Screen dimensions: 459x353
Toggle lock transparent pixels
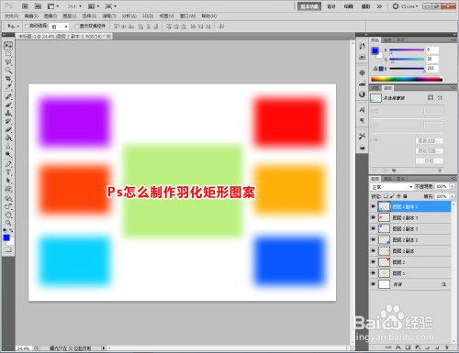(386, 196)
